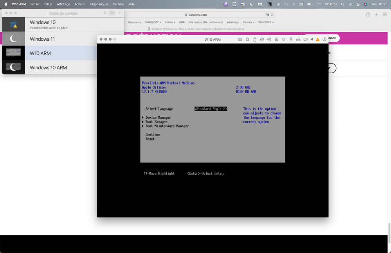Click the camera icon in W10 ARM toolbar
Screen dimensions: 391x253
tap(305, 40)
